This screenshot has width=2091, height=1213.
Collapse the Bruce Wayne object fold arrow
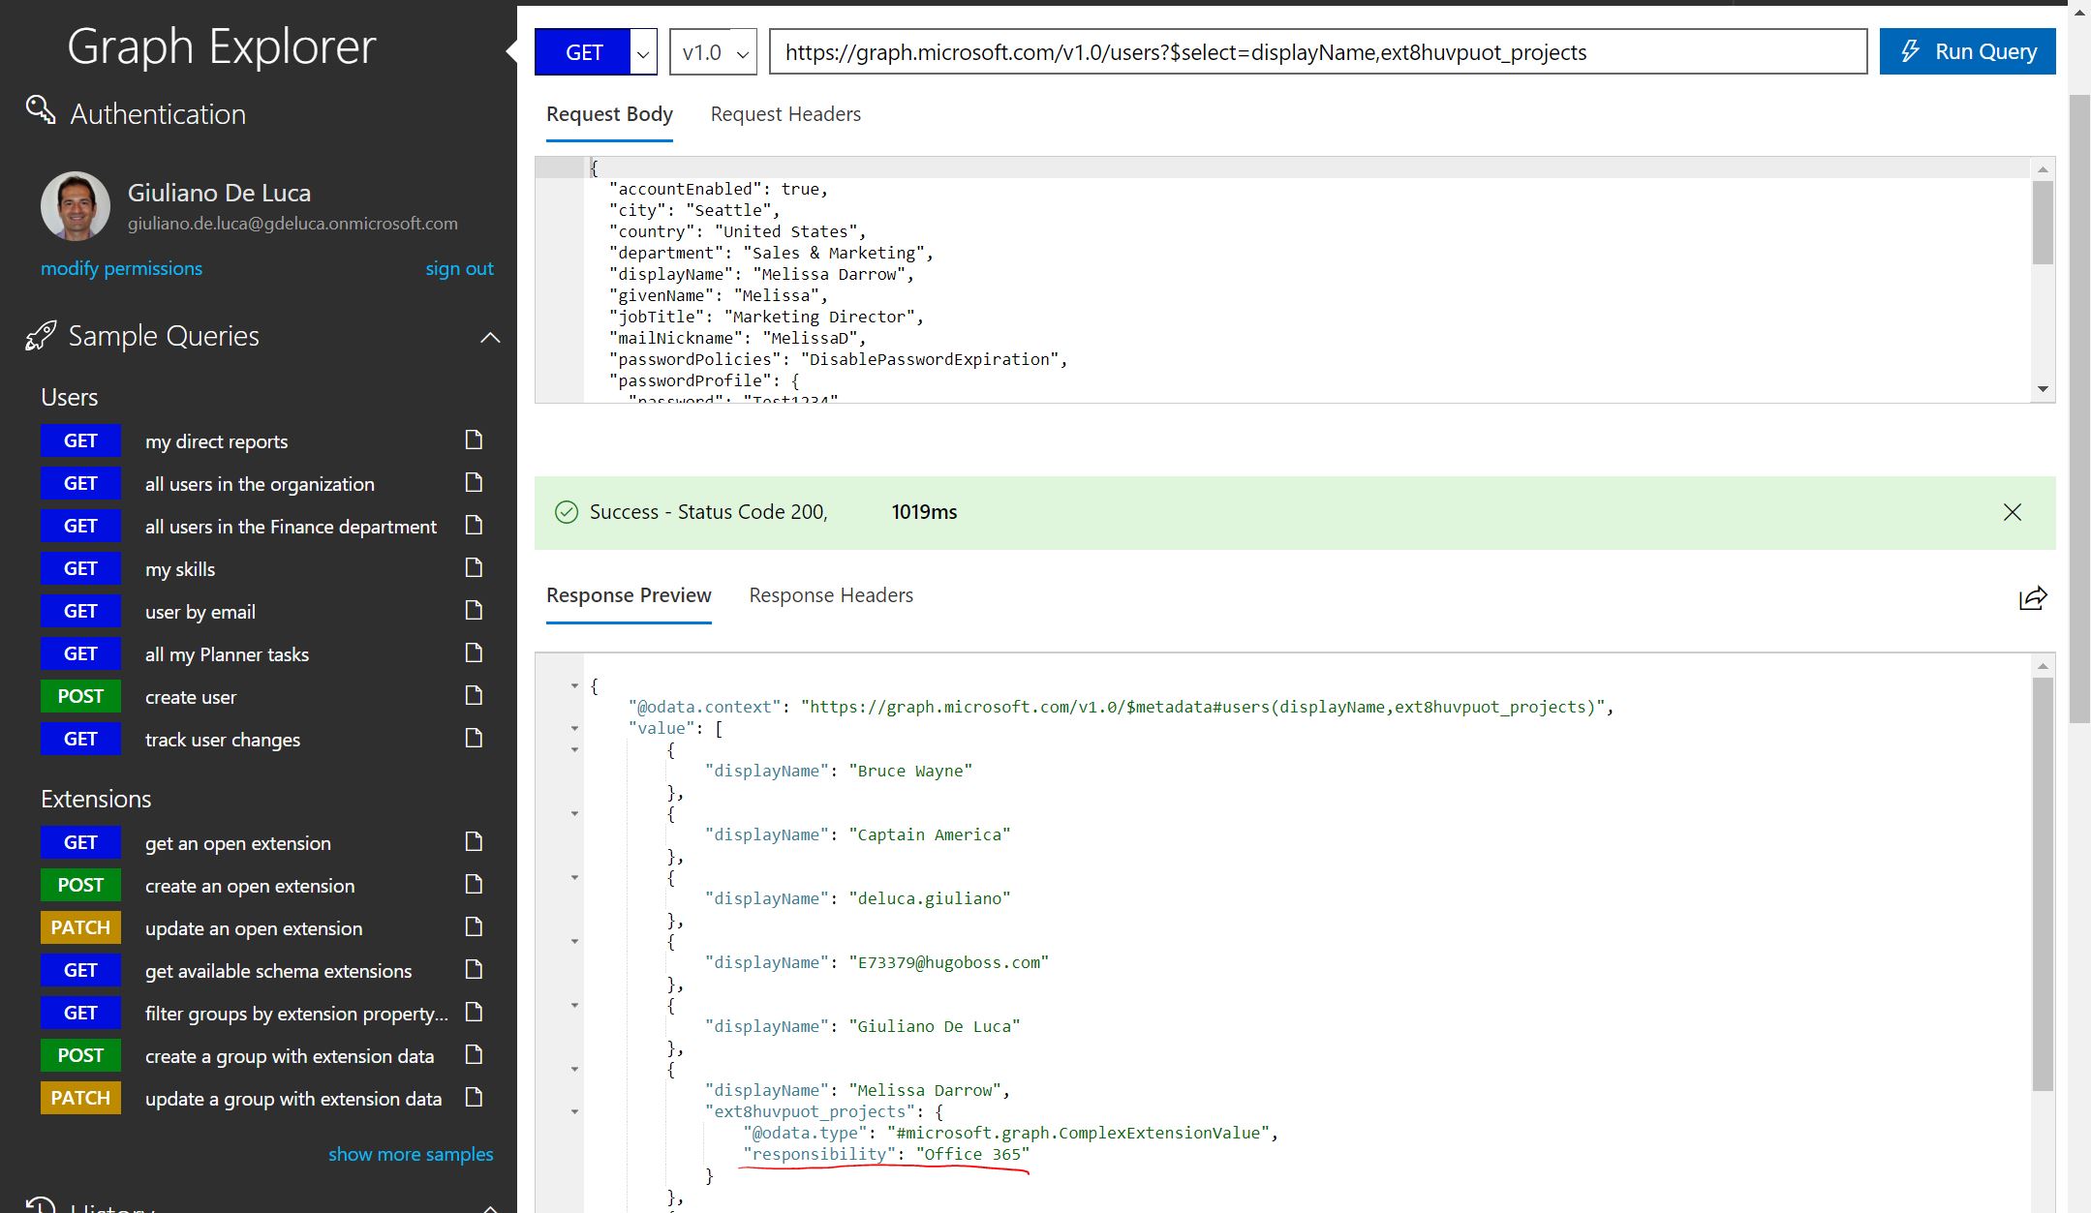574,749
